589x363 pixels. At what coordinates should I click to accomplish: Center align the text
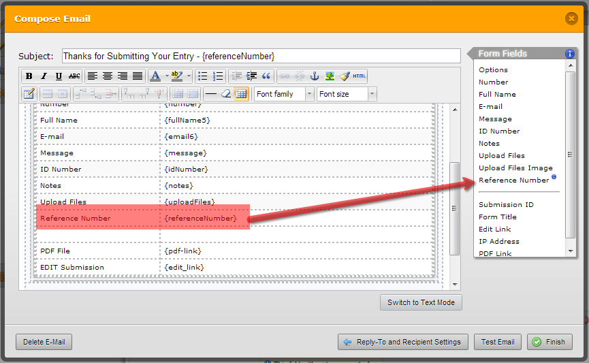[x=108, y=76]
